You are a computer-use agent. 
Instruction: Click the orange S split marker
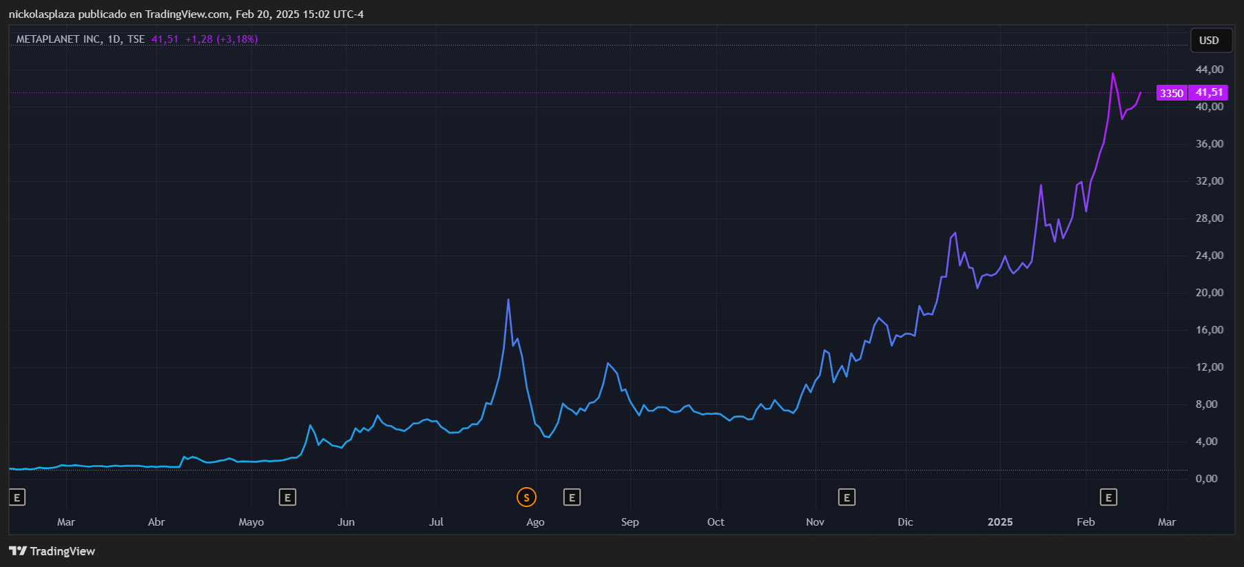[x=526, y=497]
